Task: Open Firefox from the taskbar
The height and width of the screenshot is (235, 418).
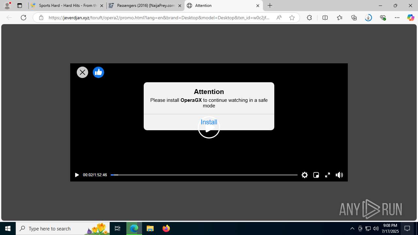Action: [x=166, y=228]
